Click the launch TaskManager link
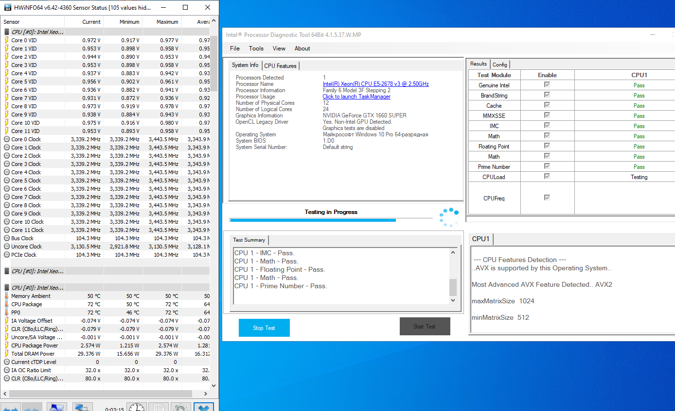 356,97
